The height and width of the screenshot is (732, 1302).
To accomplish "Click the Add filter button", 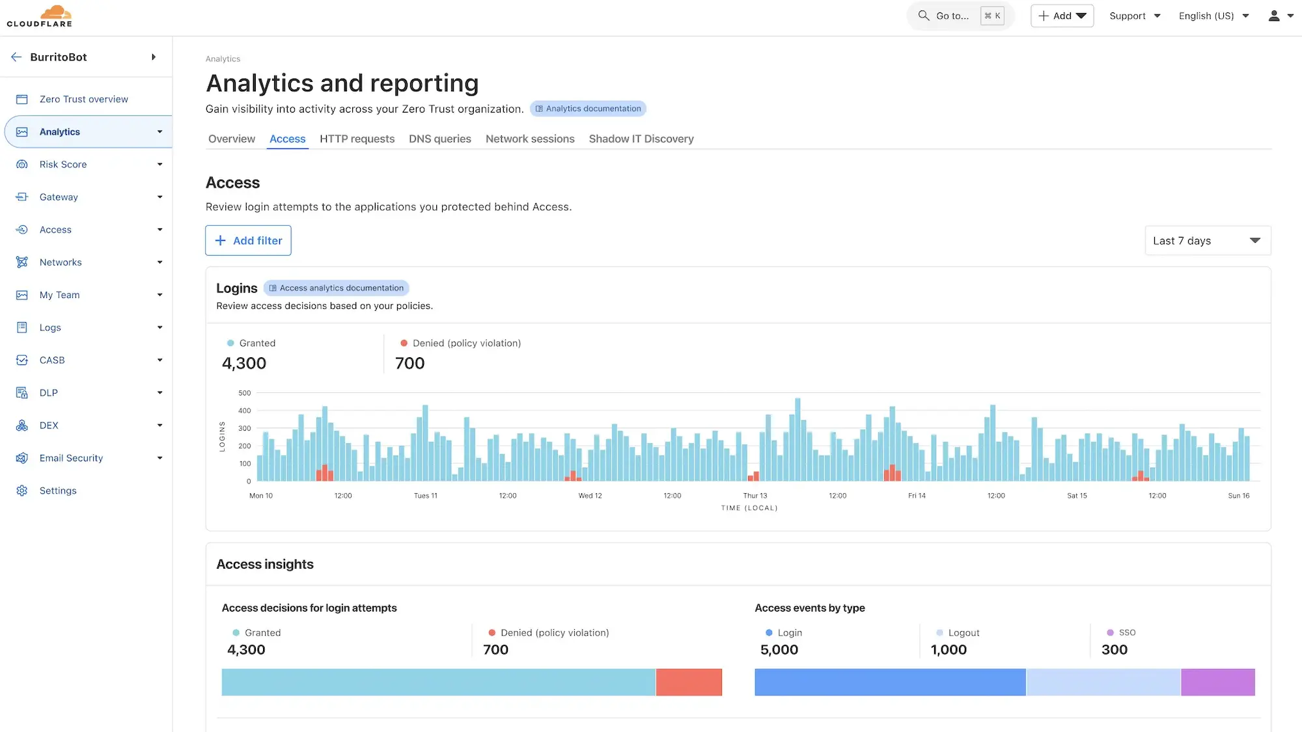I will (x=248, y=240).
